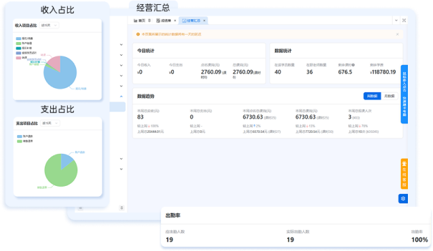
Task: Click the sidebar pin icon at bottom
Action: (121, 208)
